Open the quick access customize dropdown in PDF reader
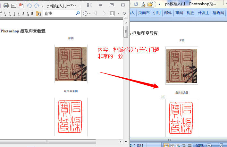Image resolution: width=227 pixels, height=147 pixels. coord(43,6)
